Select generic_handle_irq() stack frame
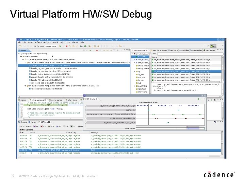The width and height of the screenshot is (245, 183). click(x=51, y=77)
